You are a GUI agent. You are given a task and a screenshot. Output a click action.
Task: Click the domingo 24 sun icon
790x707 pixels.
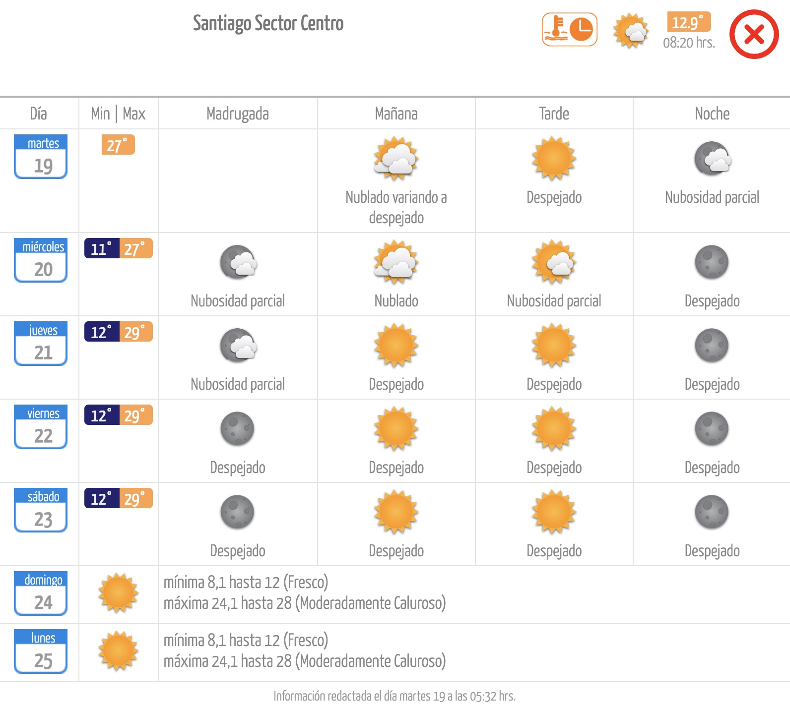pyautogui.click(x=118, y=593)
